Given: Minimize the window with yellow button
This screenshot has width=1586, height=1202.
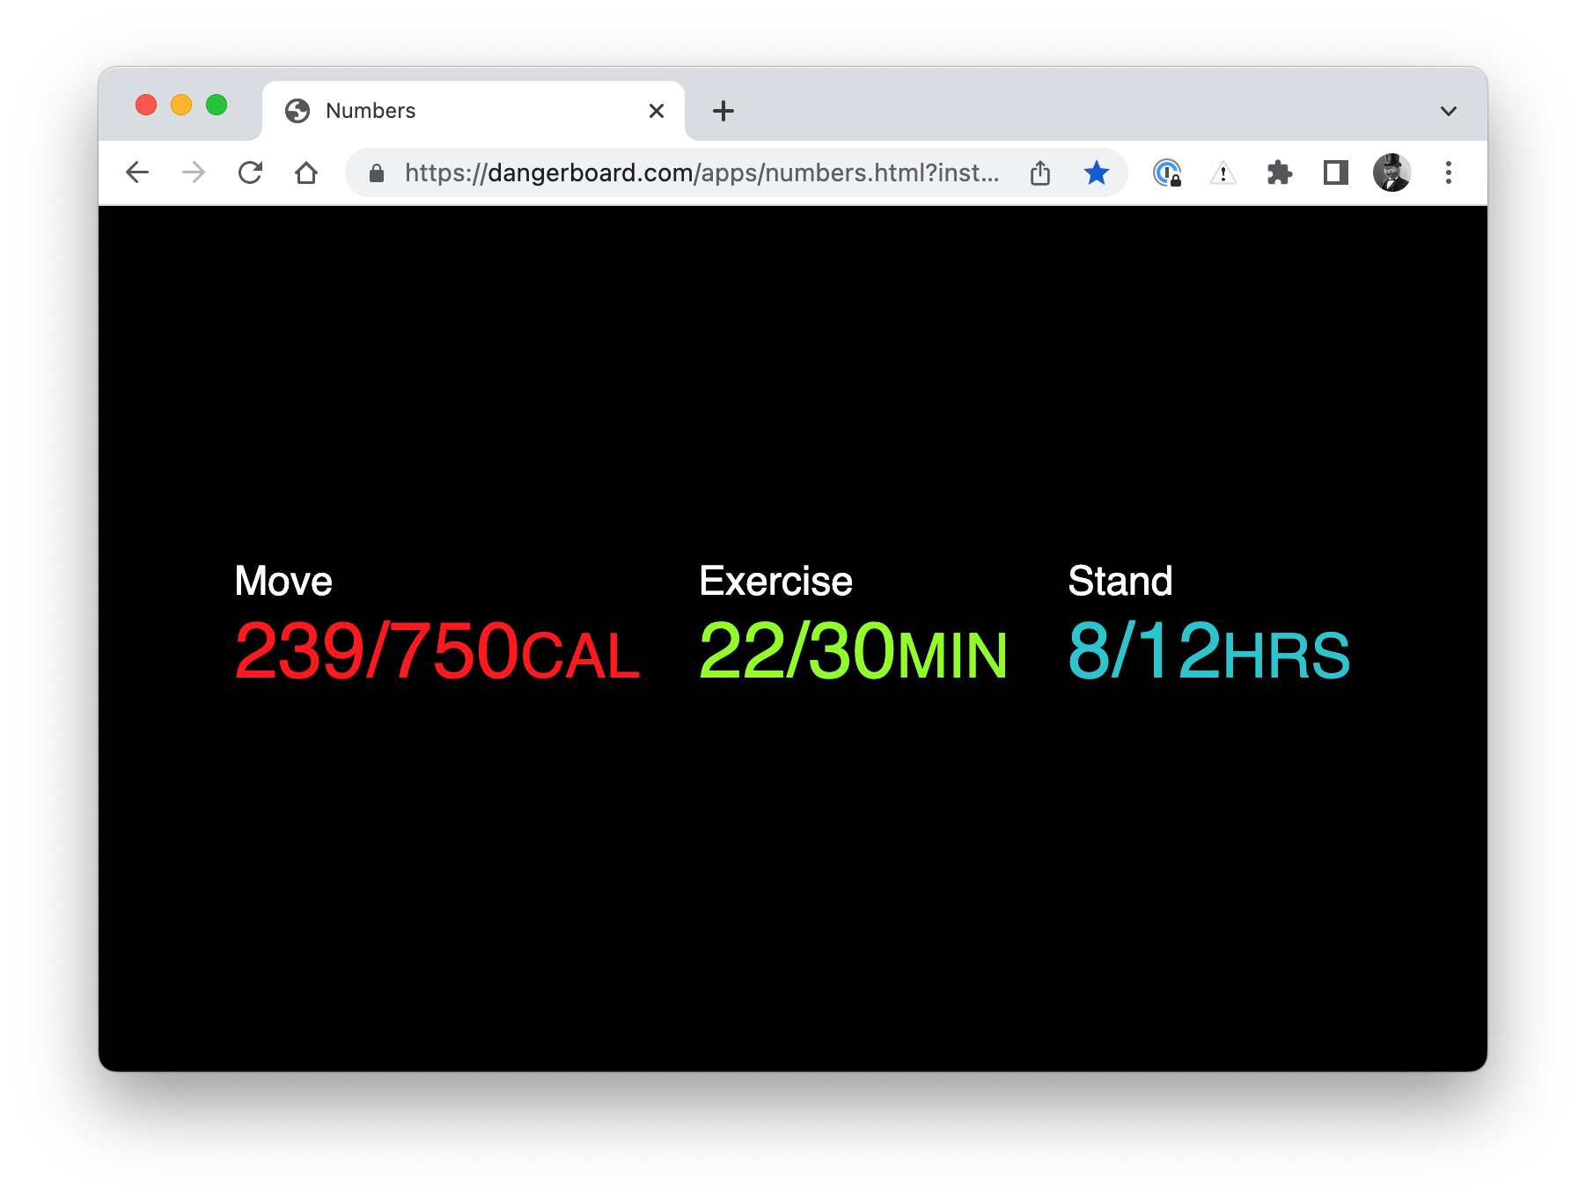Looking at the screenshot, I should pos(181,105).
